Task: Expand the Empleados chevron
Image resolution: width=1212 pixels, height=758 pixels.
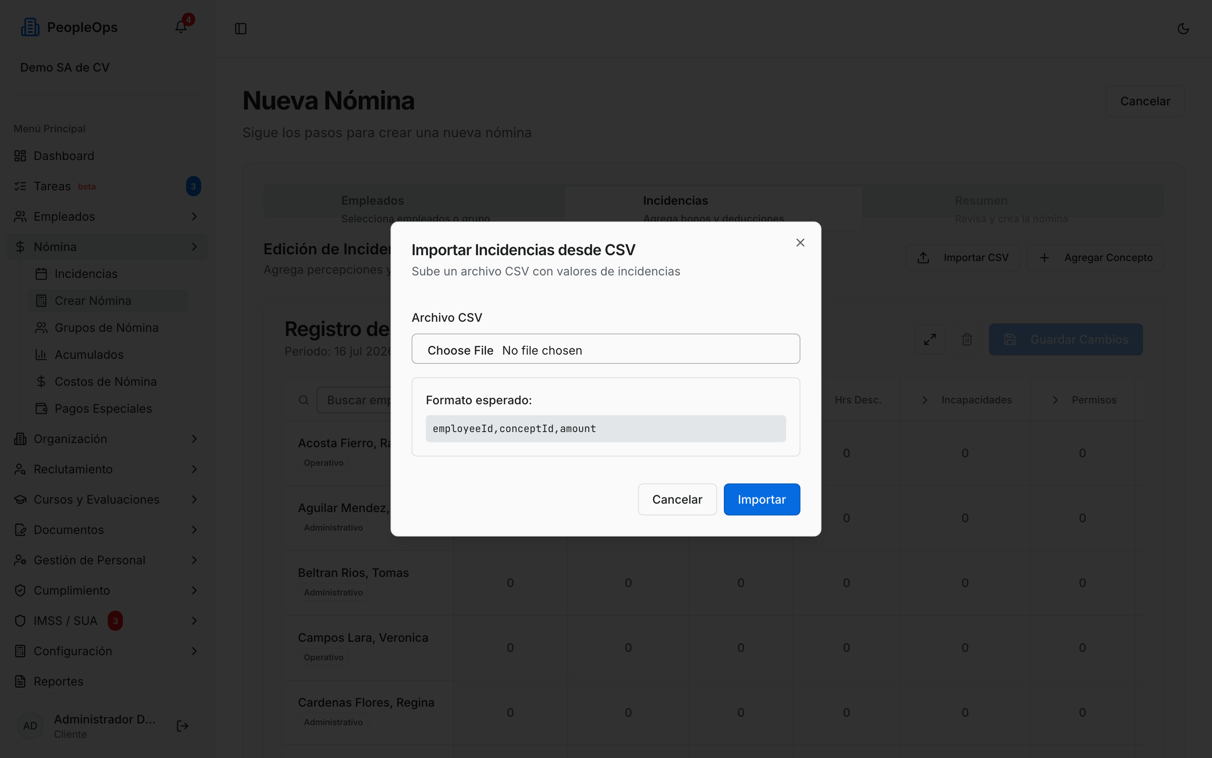Action: (x=194, y=216)
